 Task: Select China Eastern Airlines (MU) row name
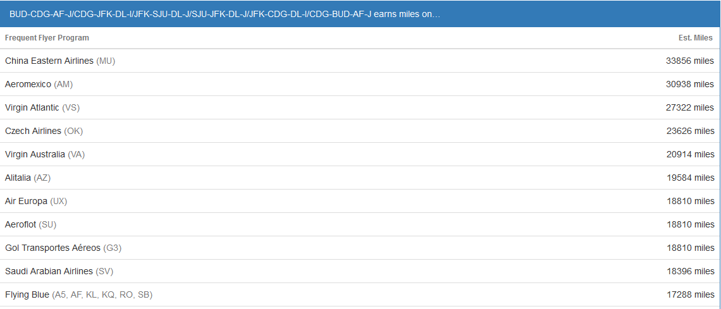coord(60,61)
